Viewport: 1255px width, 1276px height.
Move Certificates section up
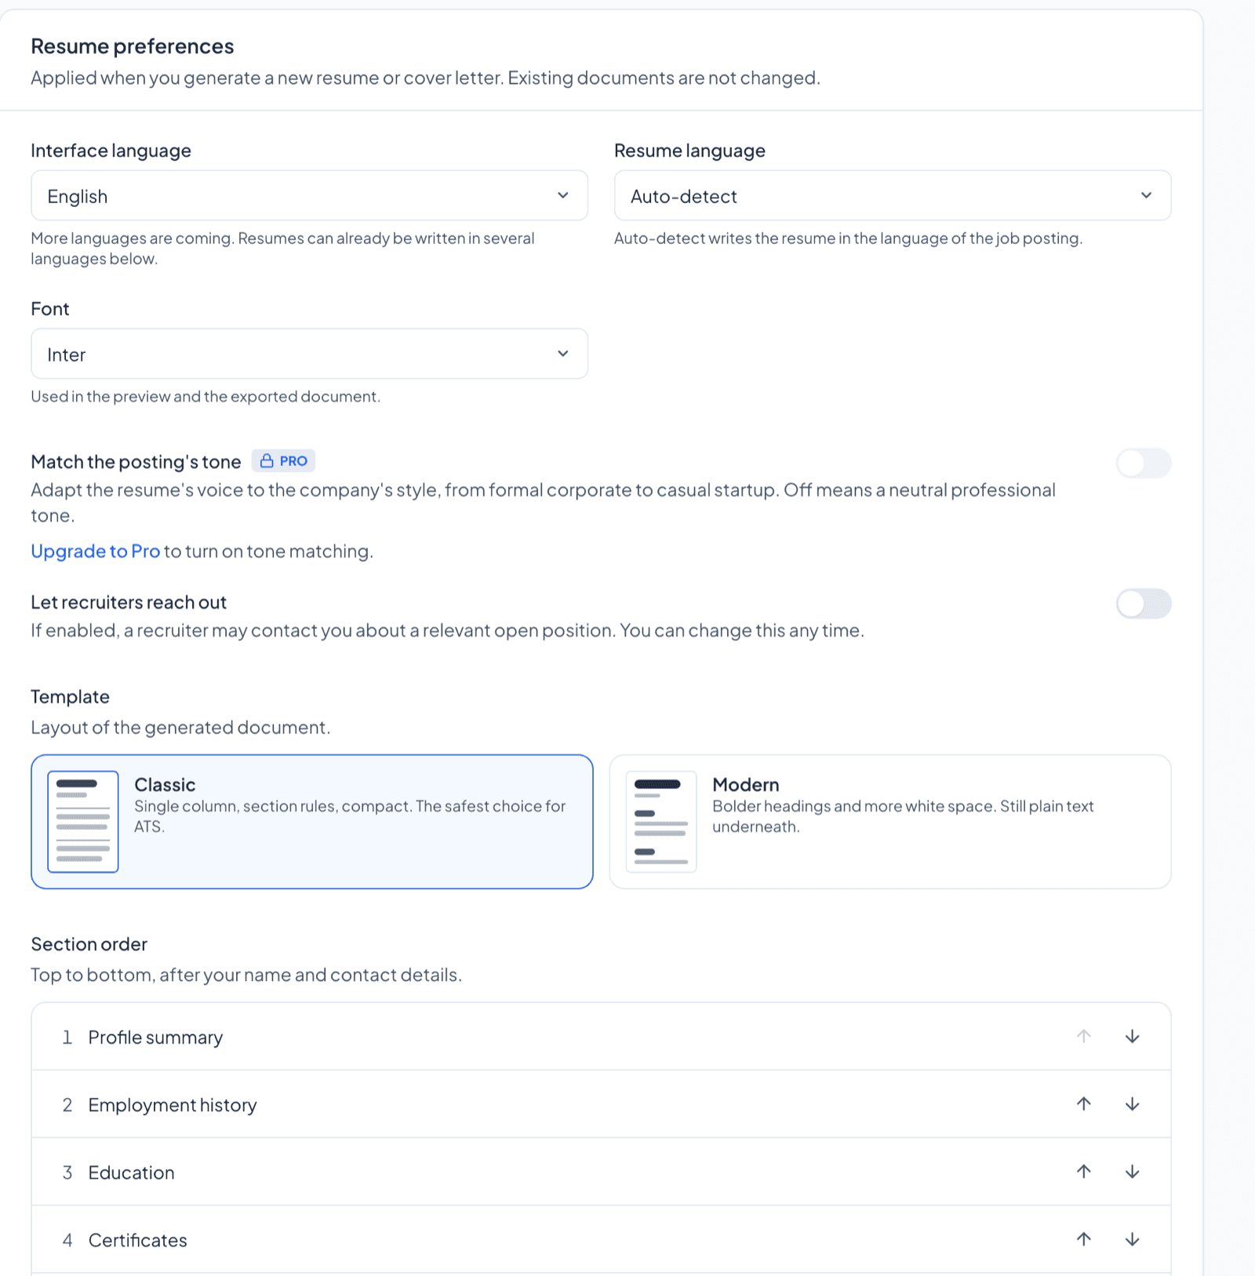1083,1238
